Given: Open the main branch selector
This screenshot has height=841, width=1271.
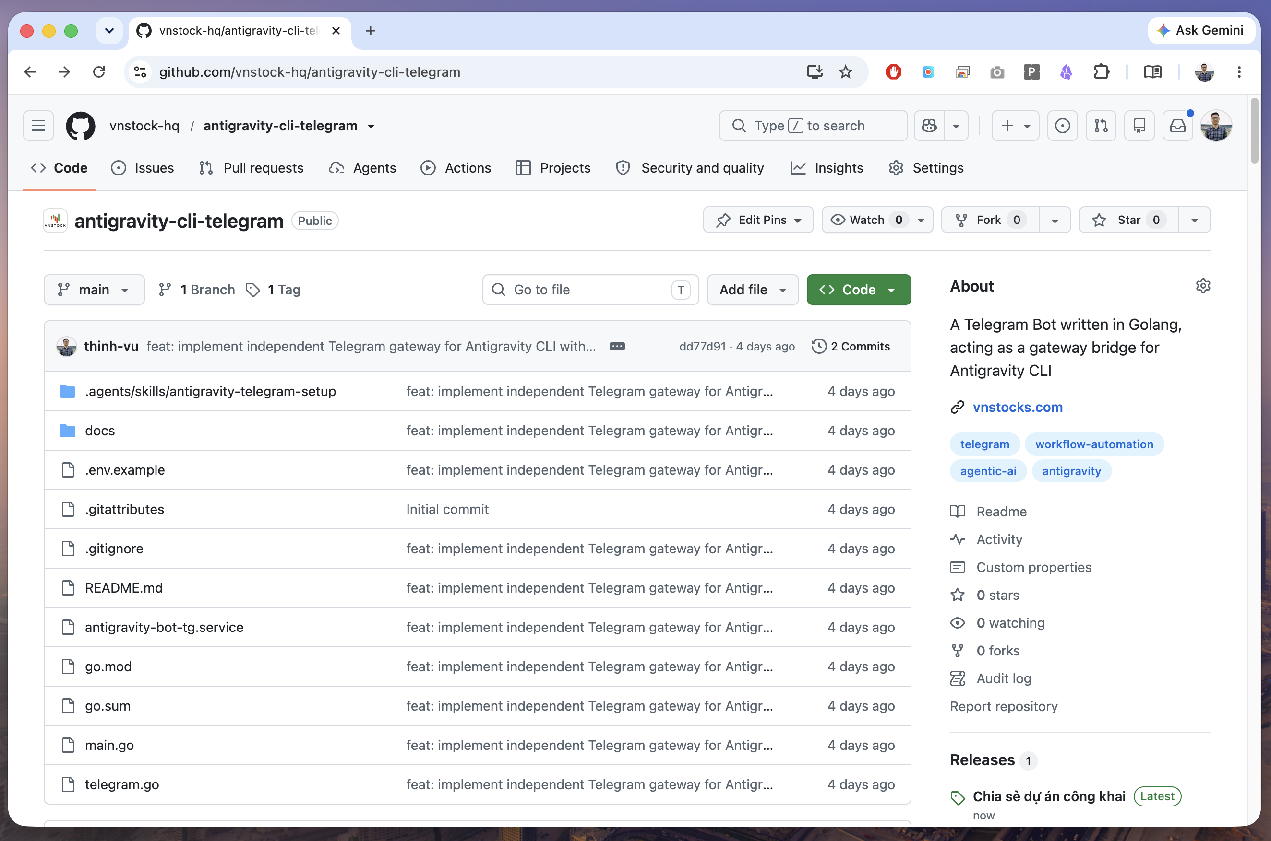Looking at the screenshot, I should (94, 290).
